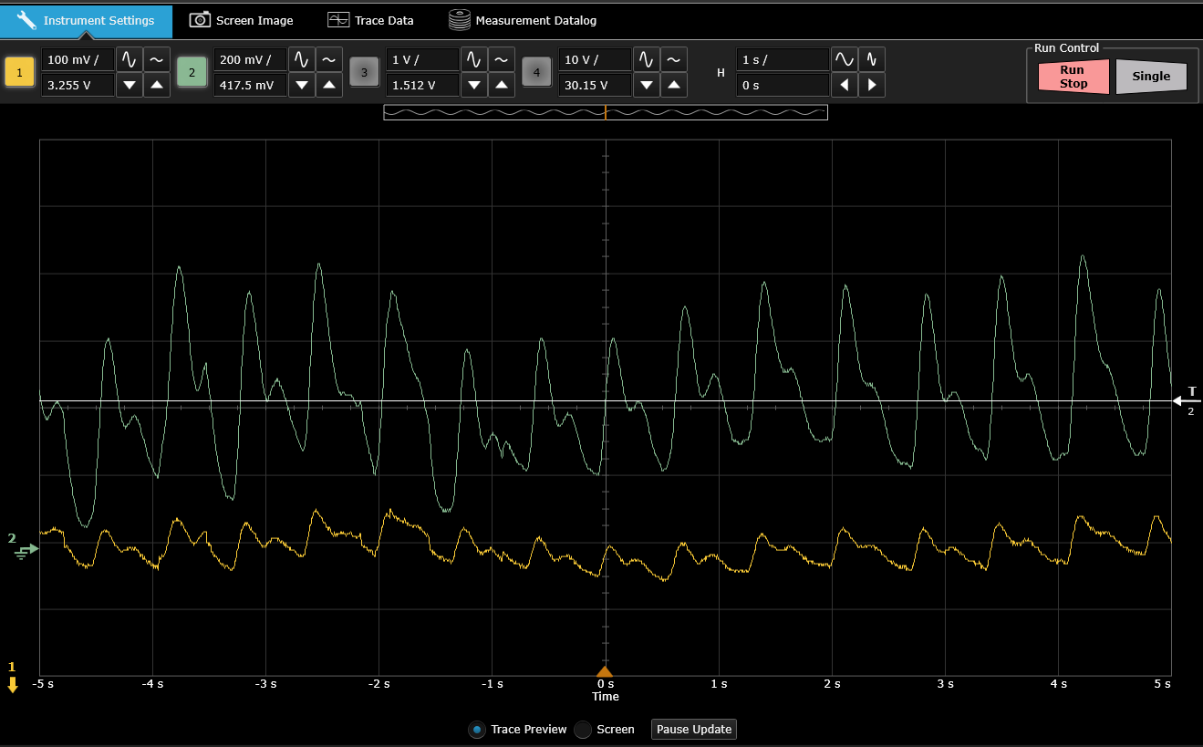Switch to Measurement Datalog tab
The image size is (1203, 747).
[x=523, y=20]
